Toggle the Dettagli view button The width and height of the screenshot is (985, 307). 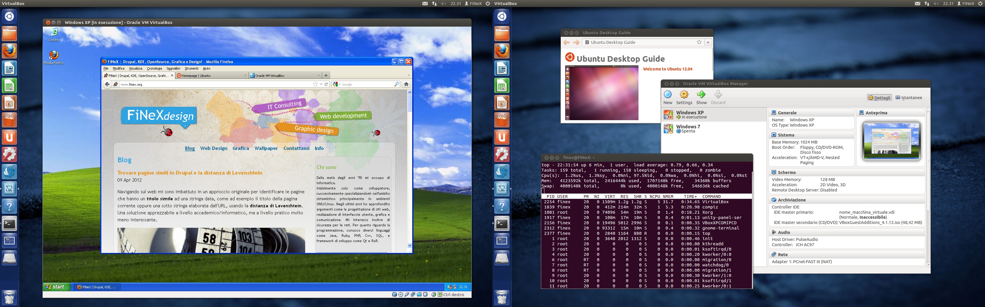[879, 98]
